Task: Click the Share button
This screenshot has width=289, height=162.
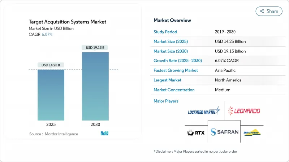Action: coord(269,11)
